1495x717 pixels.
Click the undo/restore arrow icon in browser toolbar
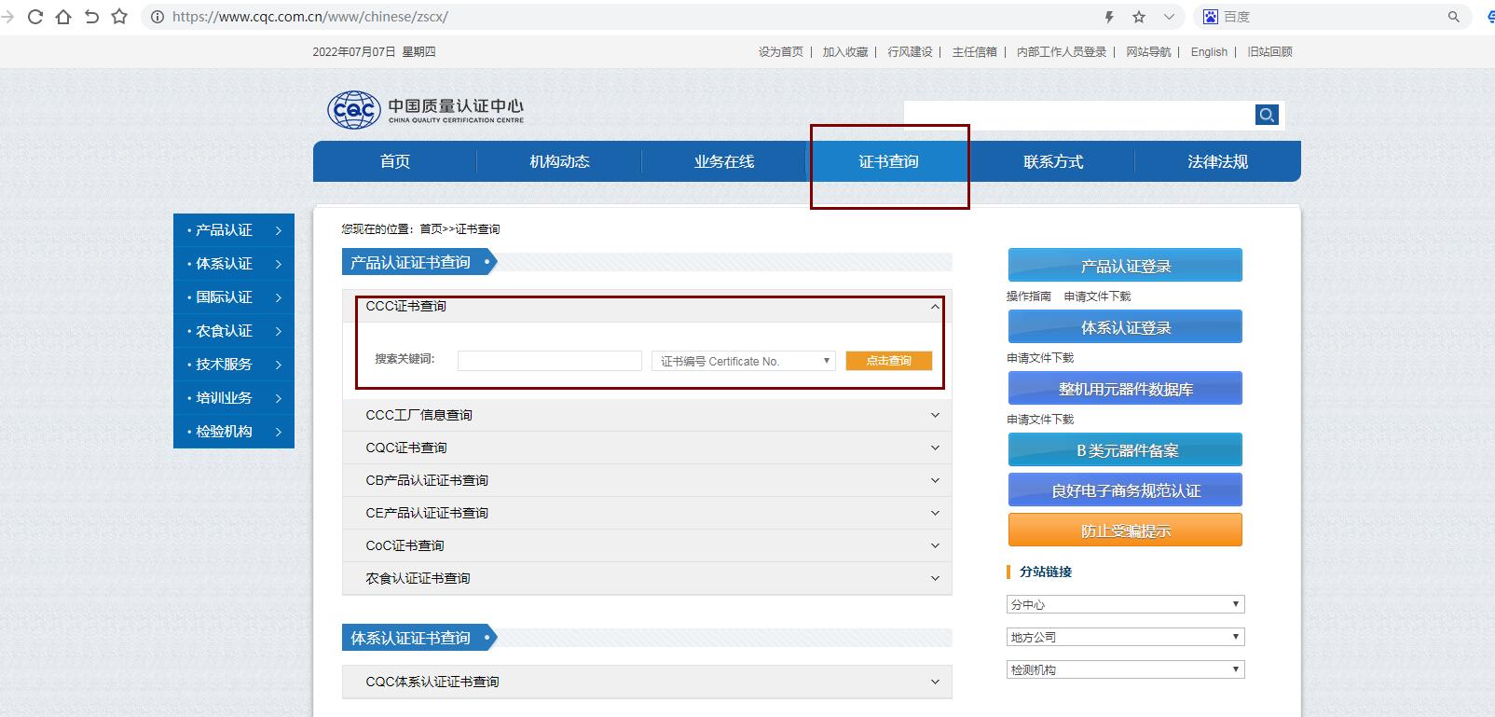coord(91,17)
